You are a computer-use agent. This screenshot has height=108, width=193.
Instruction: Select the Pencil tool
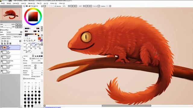point(26,44)
